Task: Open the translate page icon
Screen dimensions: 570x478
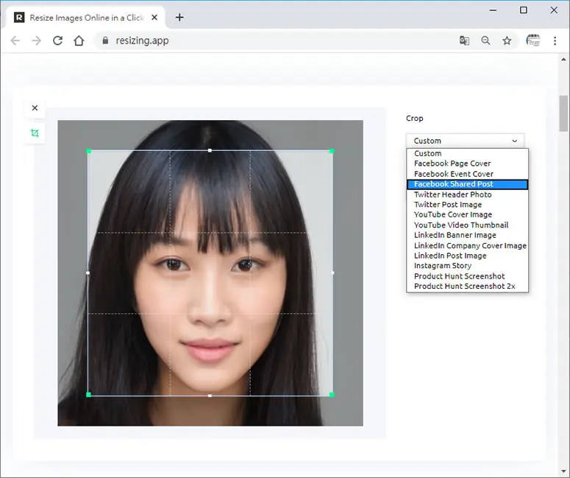Action: point(464,41)
